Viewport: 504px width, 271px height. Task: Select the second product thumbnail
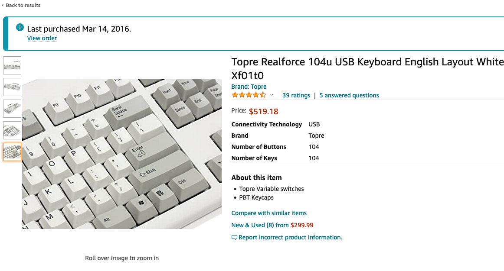pos(12,87)
